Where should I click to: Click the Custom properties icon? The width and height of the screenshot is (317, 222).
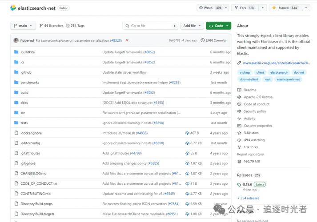pos(239,126)
